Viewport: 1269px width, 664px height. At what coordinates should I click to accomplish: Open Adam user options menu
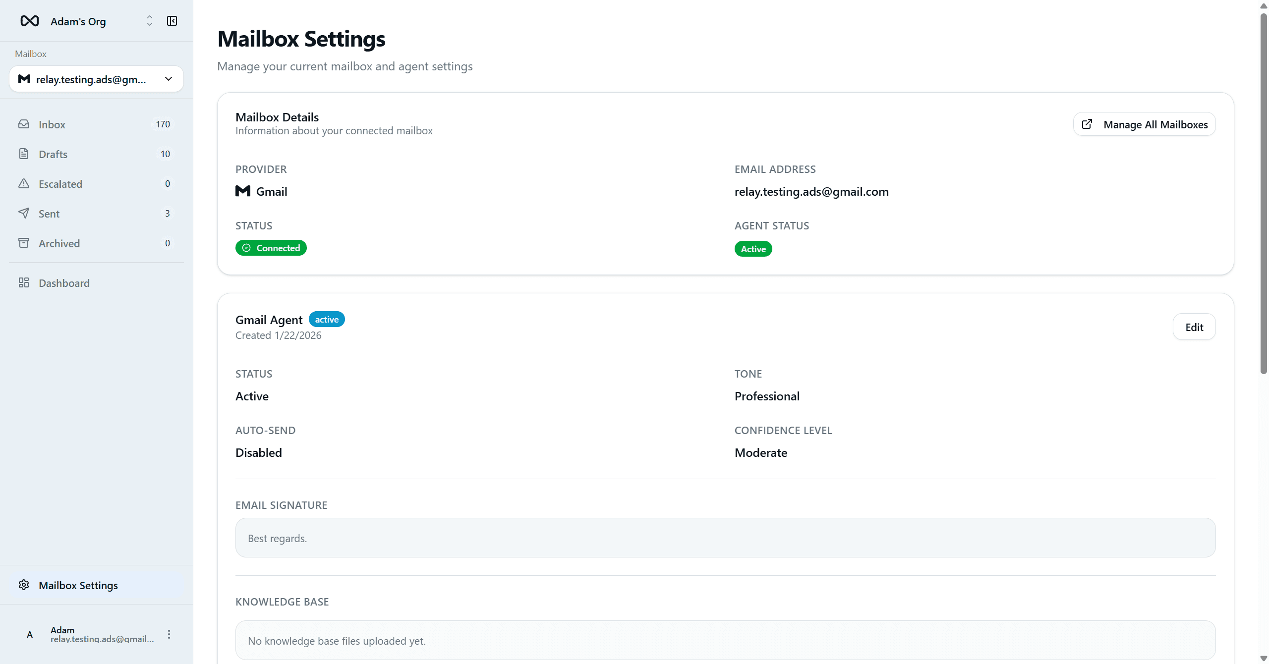pos(169,634)
